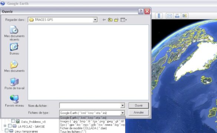Select Poste de travail shortcut

point(14,84)
